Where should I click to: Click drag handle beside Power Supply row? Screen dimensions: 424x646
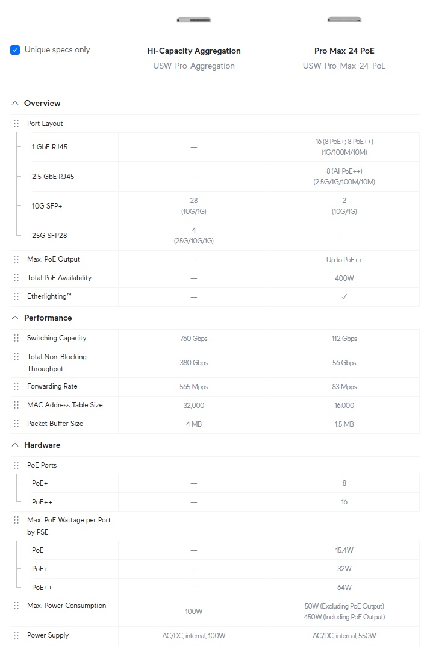click(16, 635)
